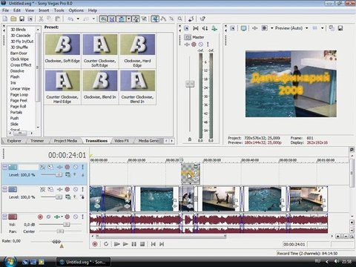Image resolution: width=356 pixels, height=267 pixels.
Task: Arm audio track for record
Action: (40, 217)
